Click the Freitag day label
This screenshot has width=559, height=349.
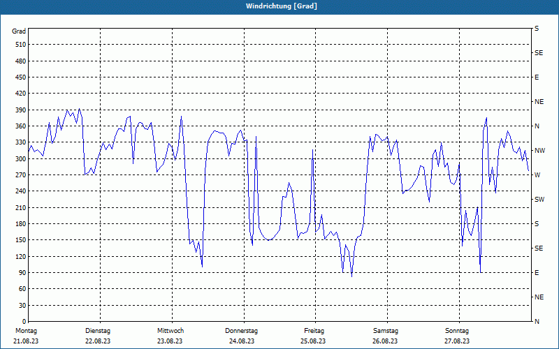click(314, 331)
